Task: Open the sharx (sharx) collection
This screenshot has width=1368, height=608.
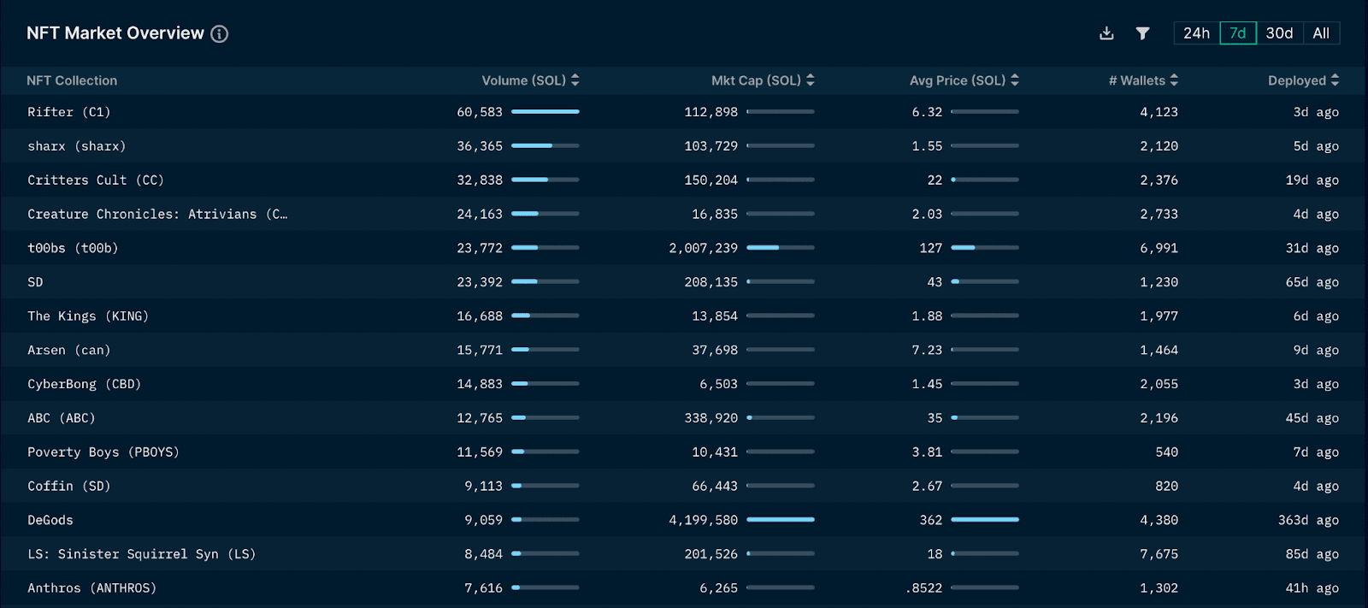Action: coord(77,146)
